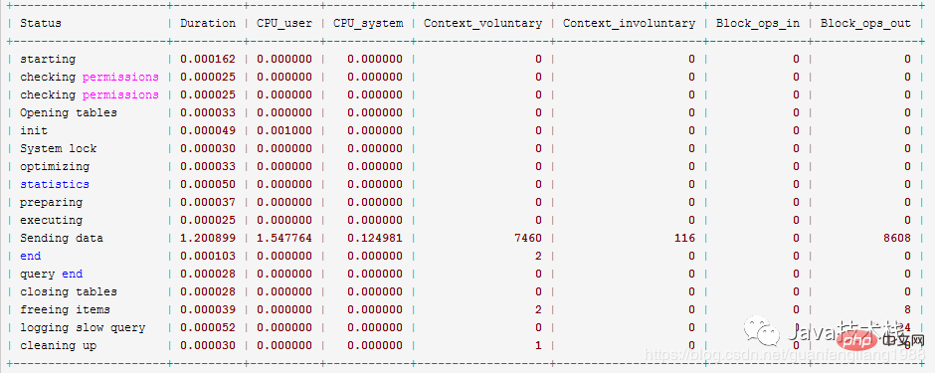
Task: Select the 'statistics' status cell
Action: [55, 184]
